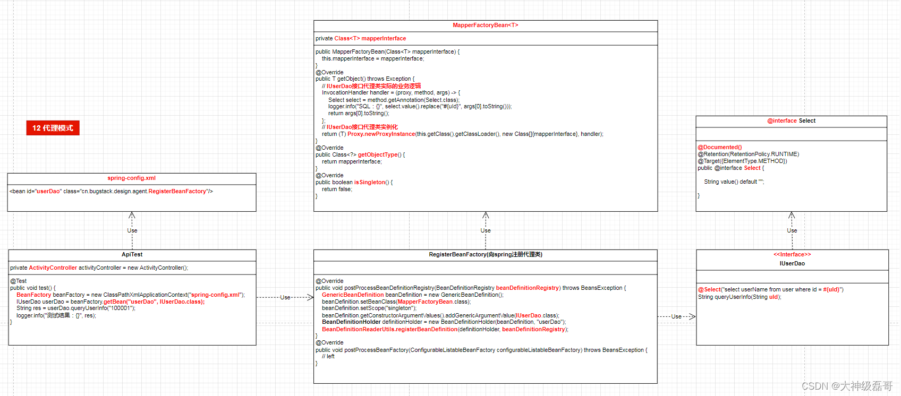Viewport: 901px width, 396px height.
Task: Click the 'String res = userDao.queryUserInfo' line
Action: [76, 308]
